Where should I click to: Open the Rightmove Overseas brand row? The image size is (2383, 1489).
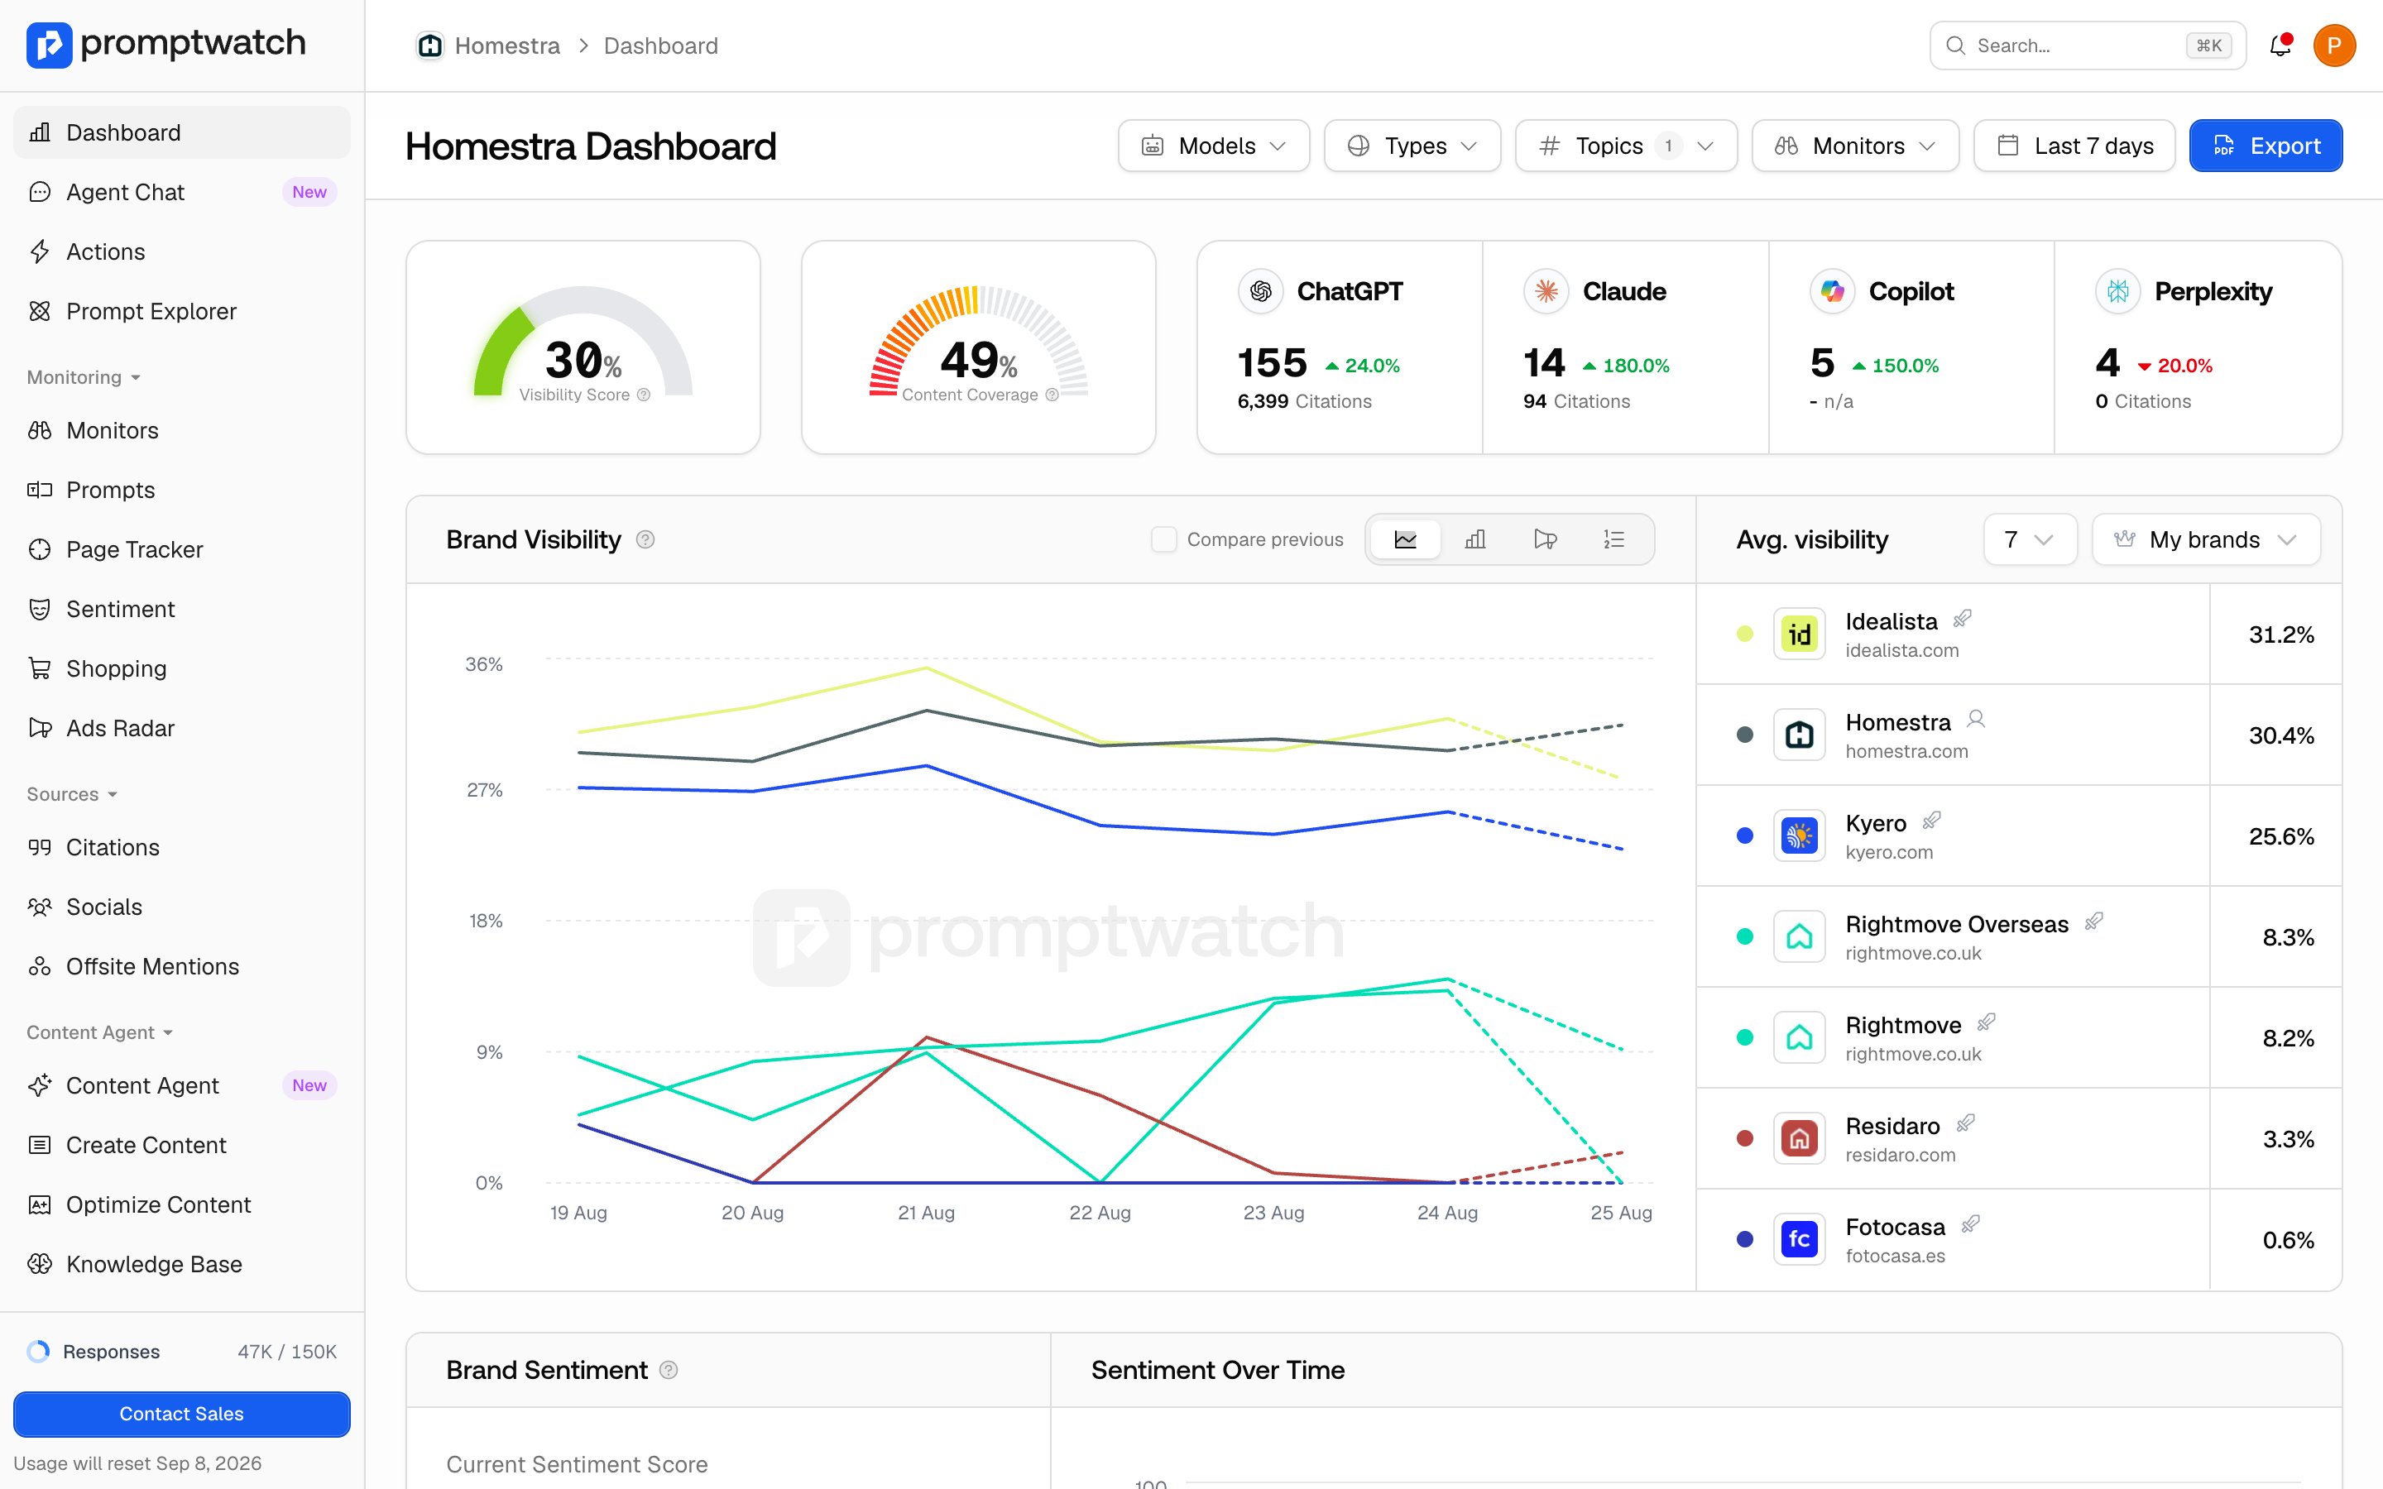tap(2019, 937)
